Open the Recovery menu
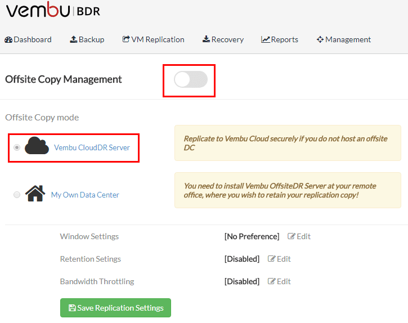 pos(223,39)
